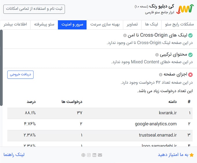Viewport: 197px width, 163px height.
Task: Click the vertical scrollbar thumb
Action: 1,68
